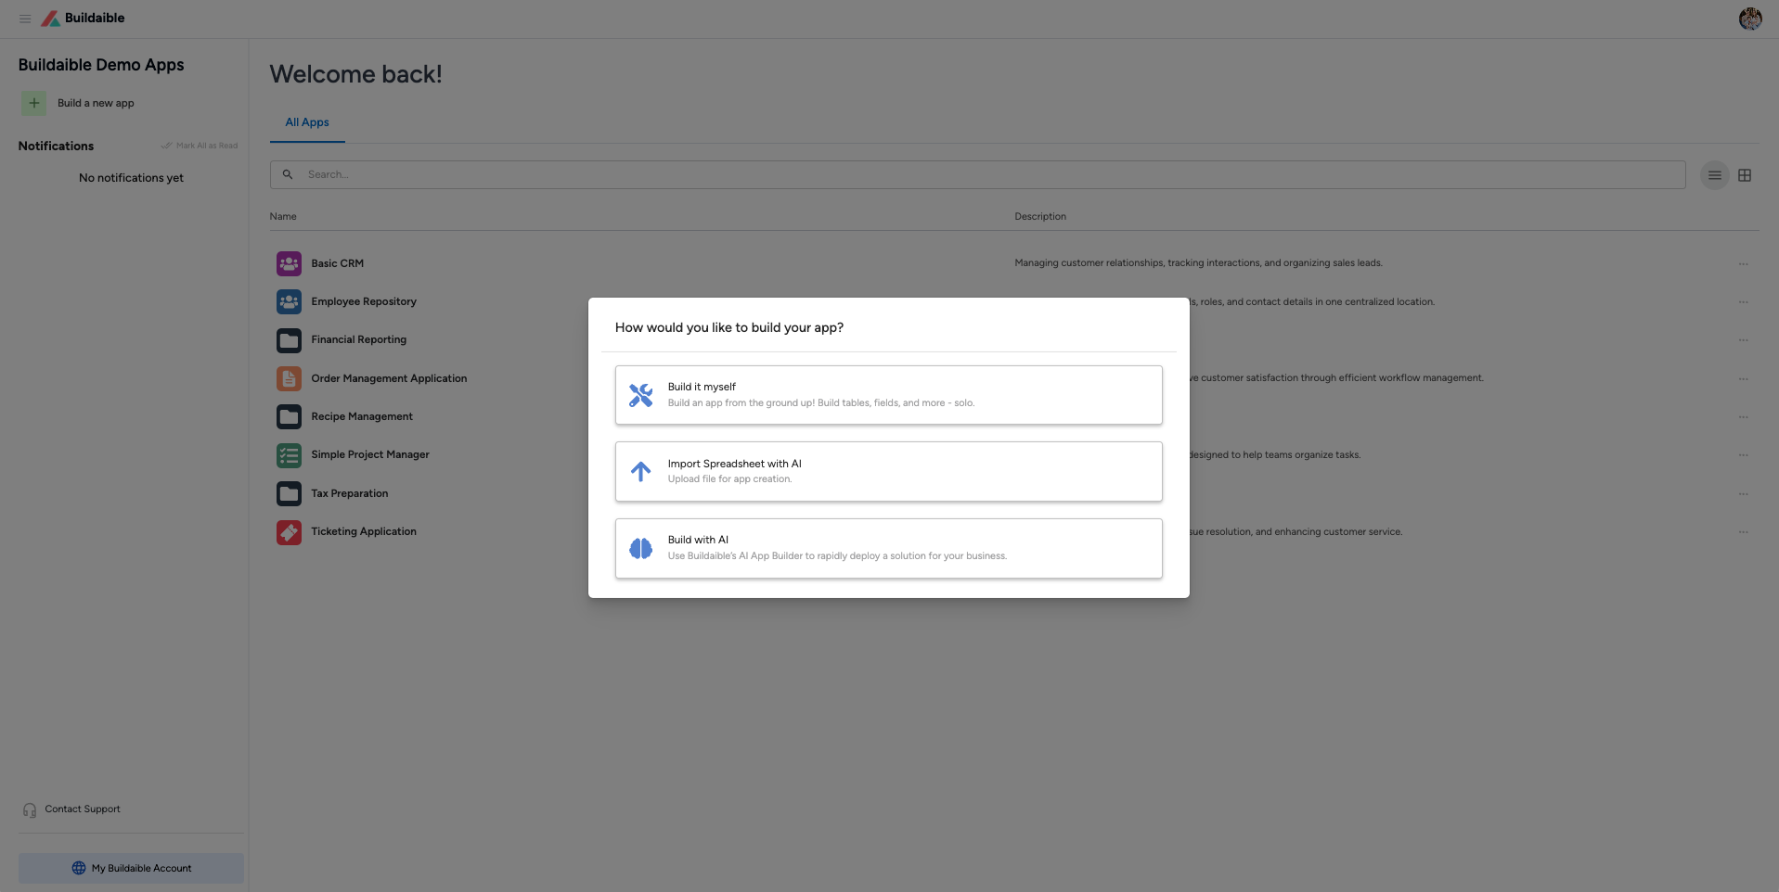Click the Buildaible logo

click(x=83, y=19)
